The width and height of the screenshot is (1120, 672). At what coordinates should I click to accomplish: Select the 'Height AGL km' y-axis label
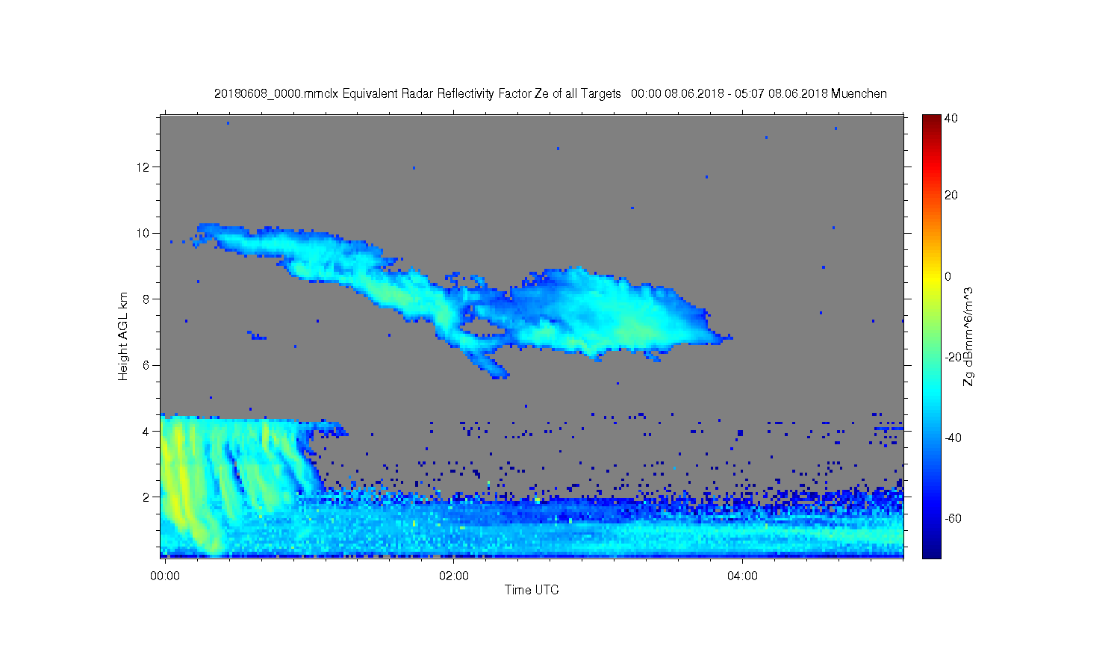coord(123,336)
